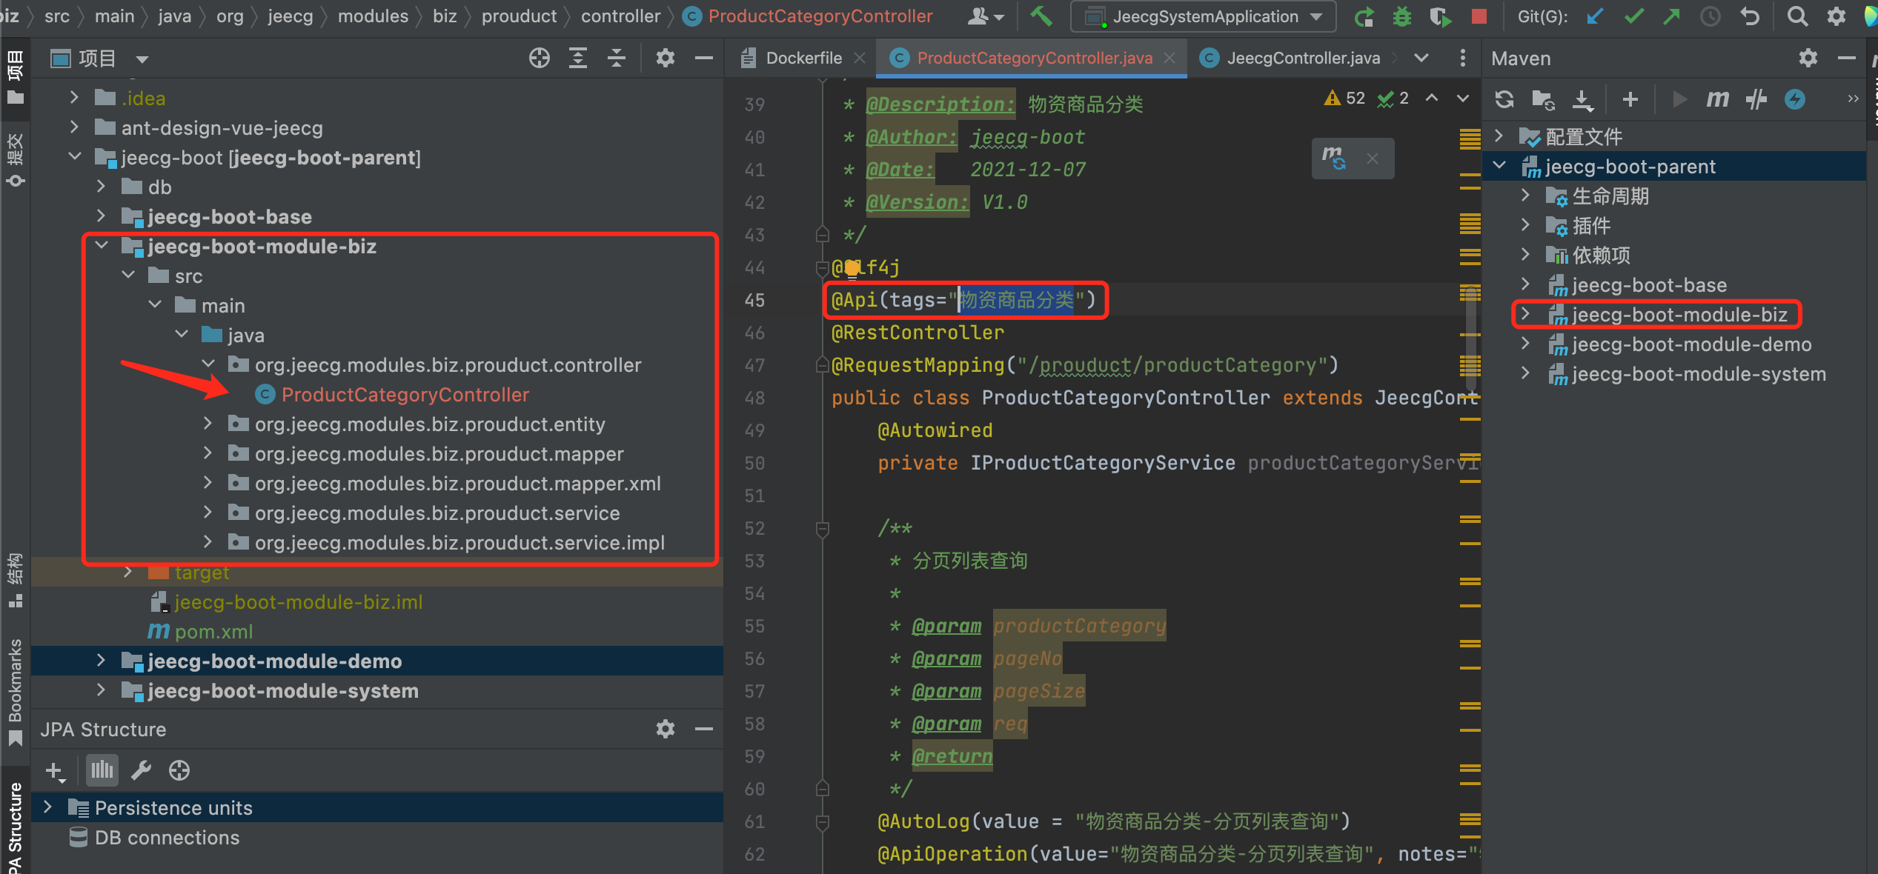The height and width of the screenshot is (874, 1878).
Task: Toggle Skip Tests mode with lightning icon in Maven
Action: click(1794, 99)
